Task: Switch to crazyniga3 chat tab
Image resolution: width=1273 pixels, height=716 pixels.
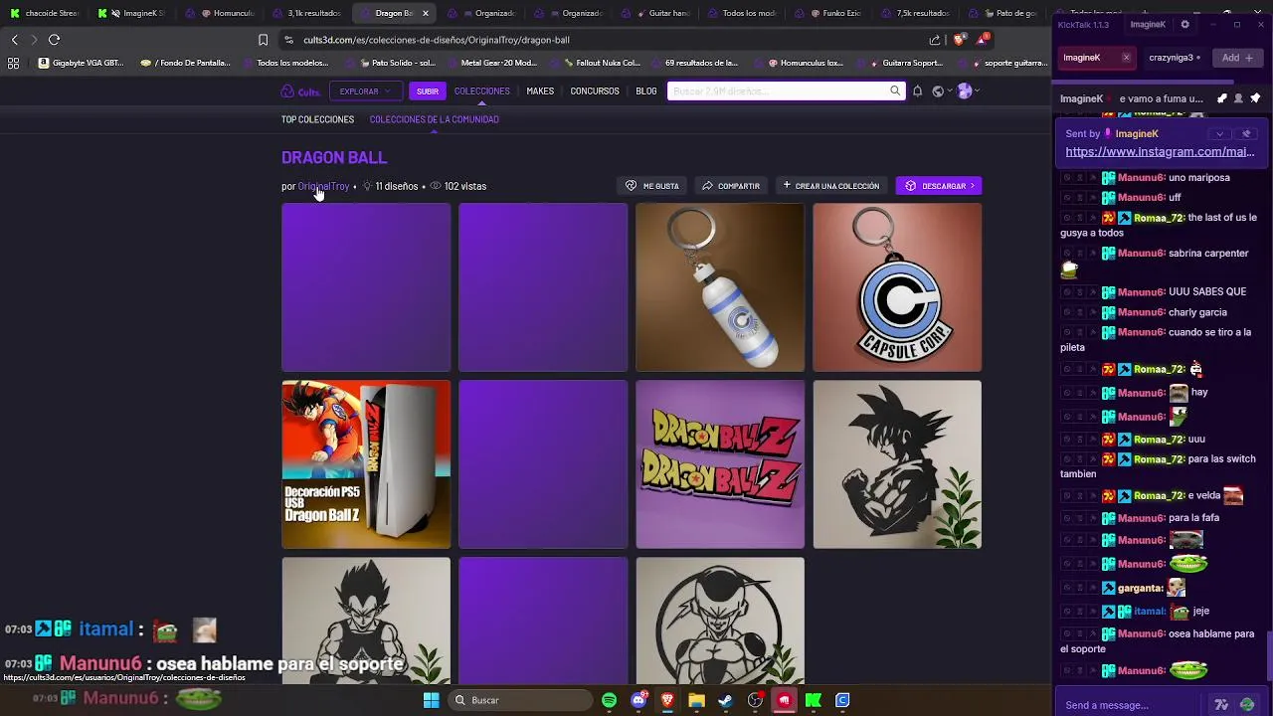Action: (x=1175, y=58)
